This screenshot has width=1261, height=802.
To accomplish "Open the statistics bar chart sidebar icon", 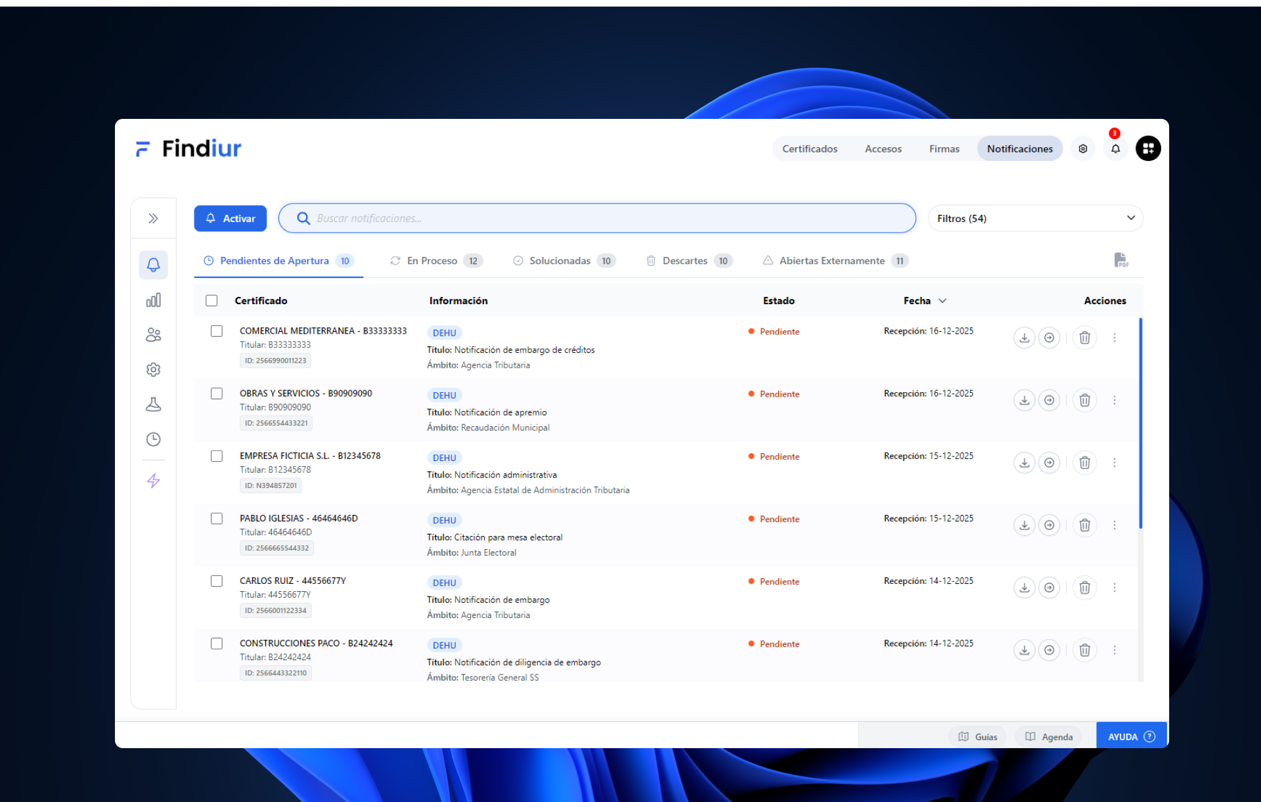I will pyautogui.click(x=153, y=300).
